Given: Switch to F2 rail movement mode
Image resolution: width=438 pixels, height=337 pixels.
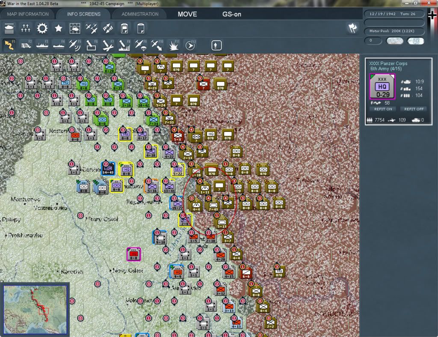Looking at the screenshot, I should [x=26, y=45].
